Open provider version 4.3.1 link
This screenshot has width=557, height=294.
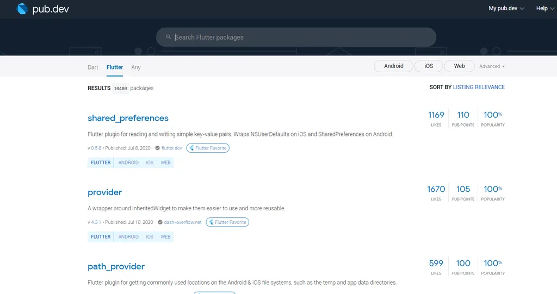point(96,222)
